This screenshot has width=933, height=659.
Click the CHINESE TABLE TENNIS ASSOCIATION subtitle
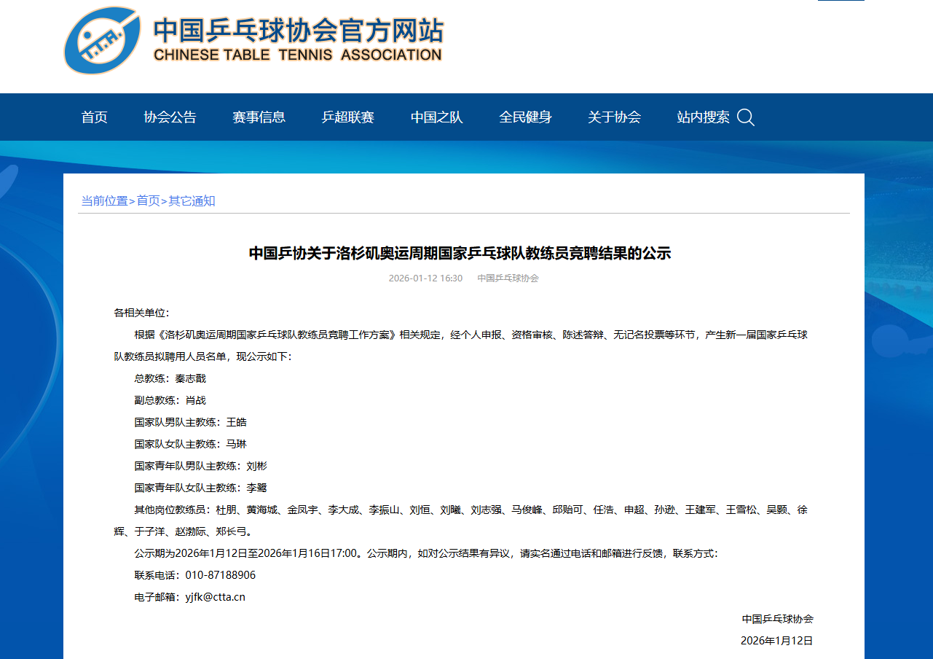click(x=298, y=55)
